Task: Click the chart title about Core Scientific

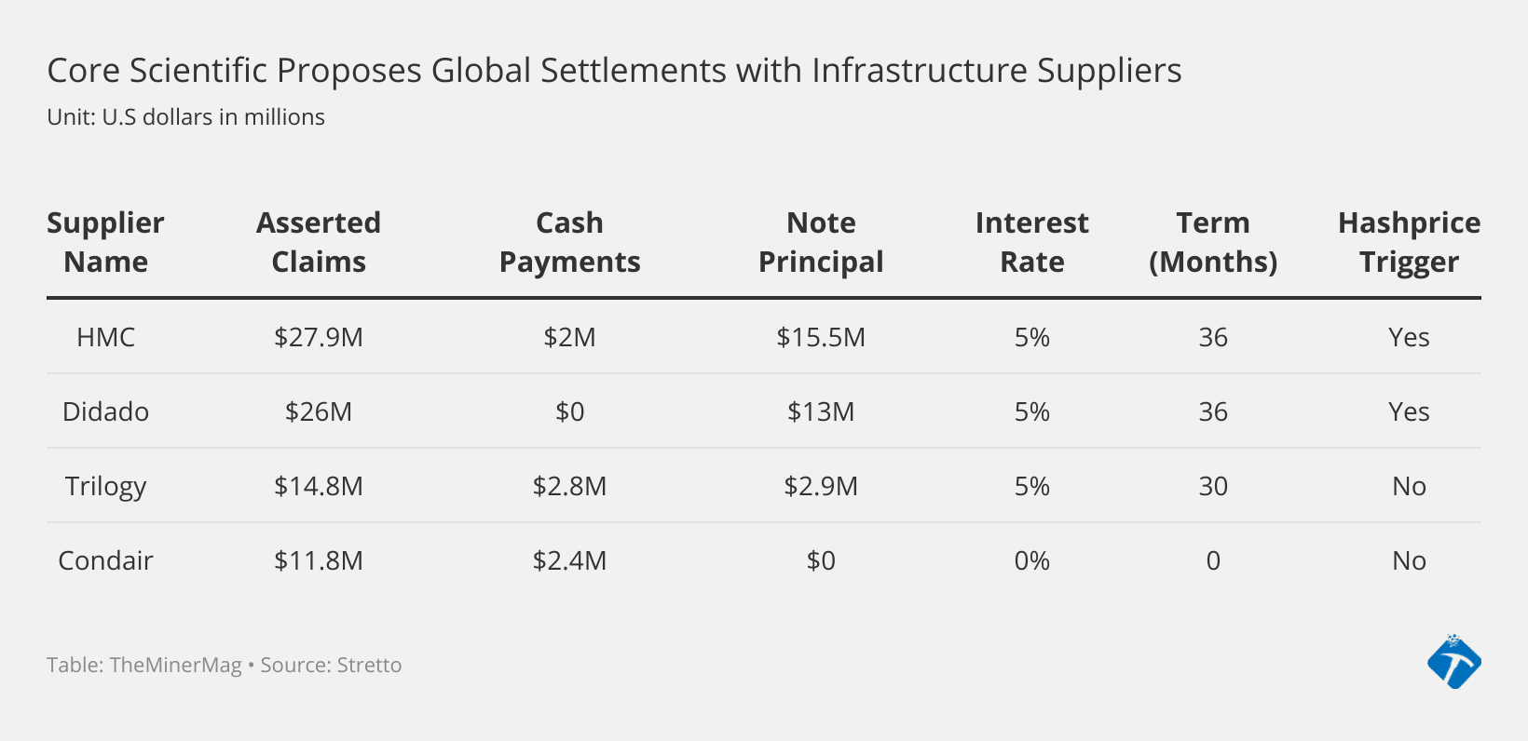Action: coord(614,71)
